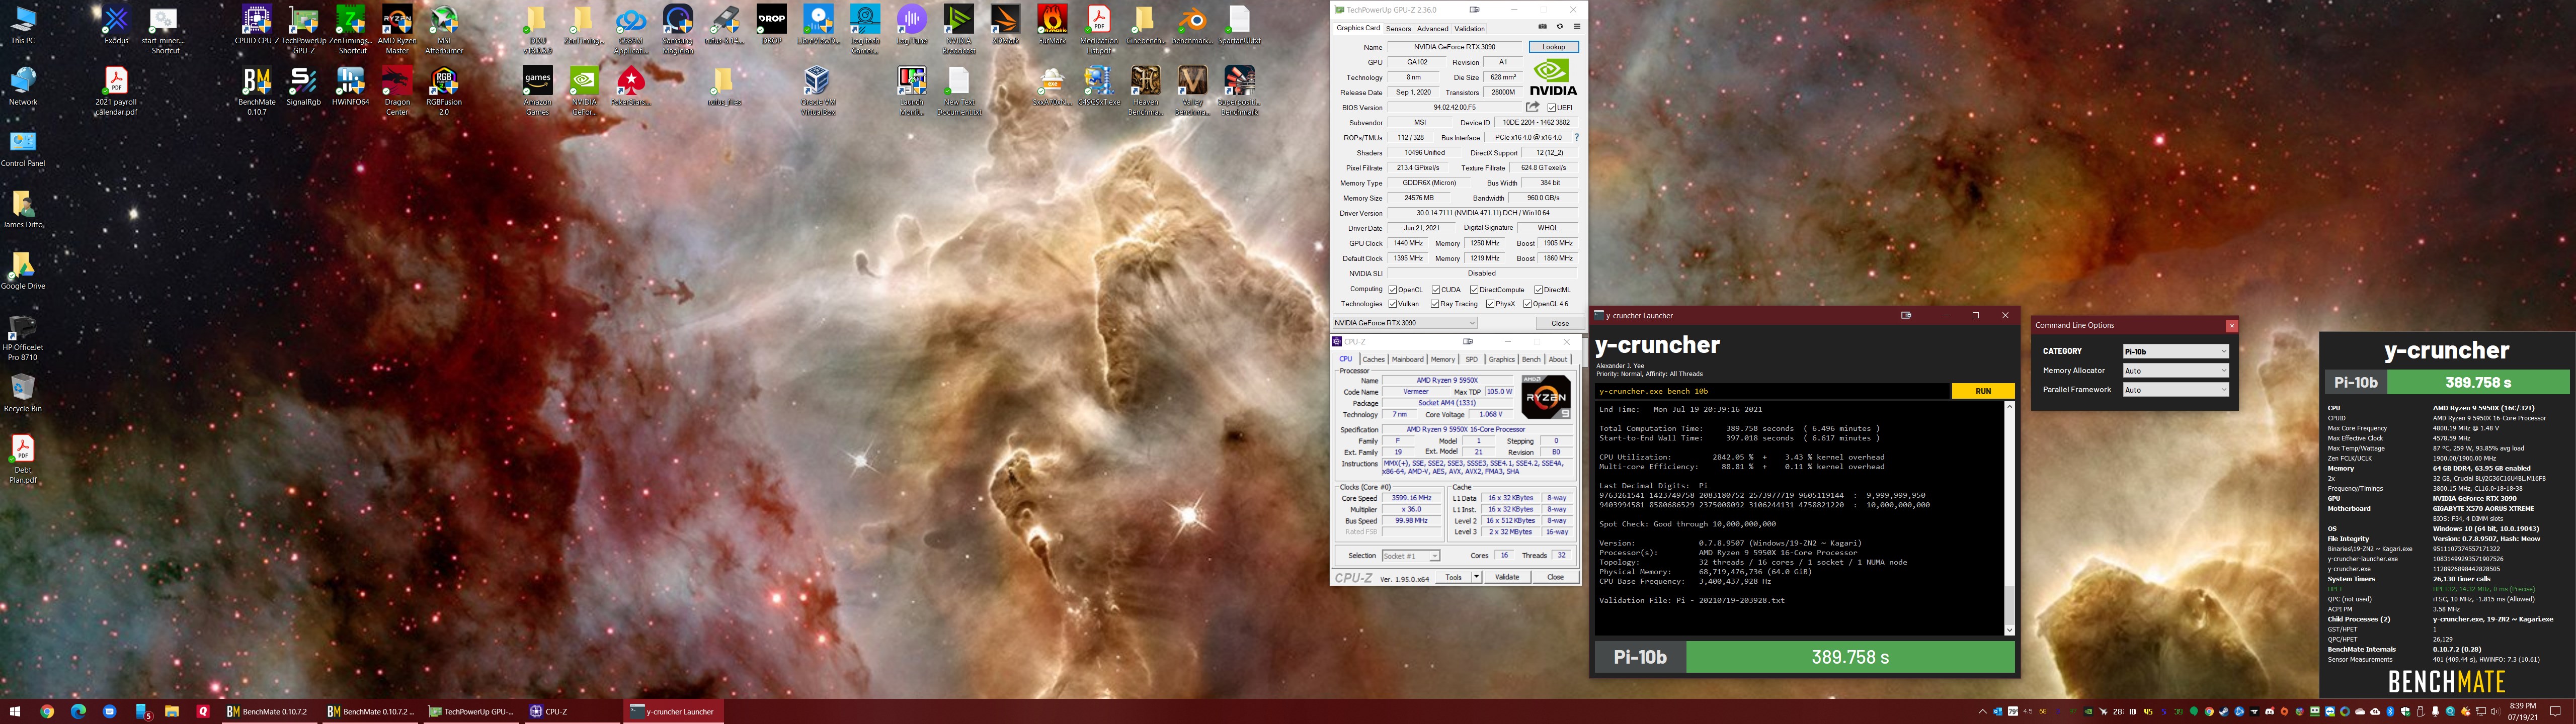Open the TechPowerUp GPU-Z desktop icon
The width and height of the screenshot is (2576, 724).
304,30
